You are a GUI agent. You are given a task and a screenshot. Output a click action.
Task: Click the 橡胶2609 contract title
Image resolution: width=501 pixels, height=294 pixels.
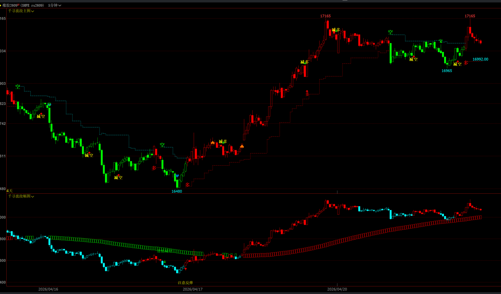(x=10, y=5)
